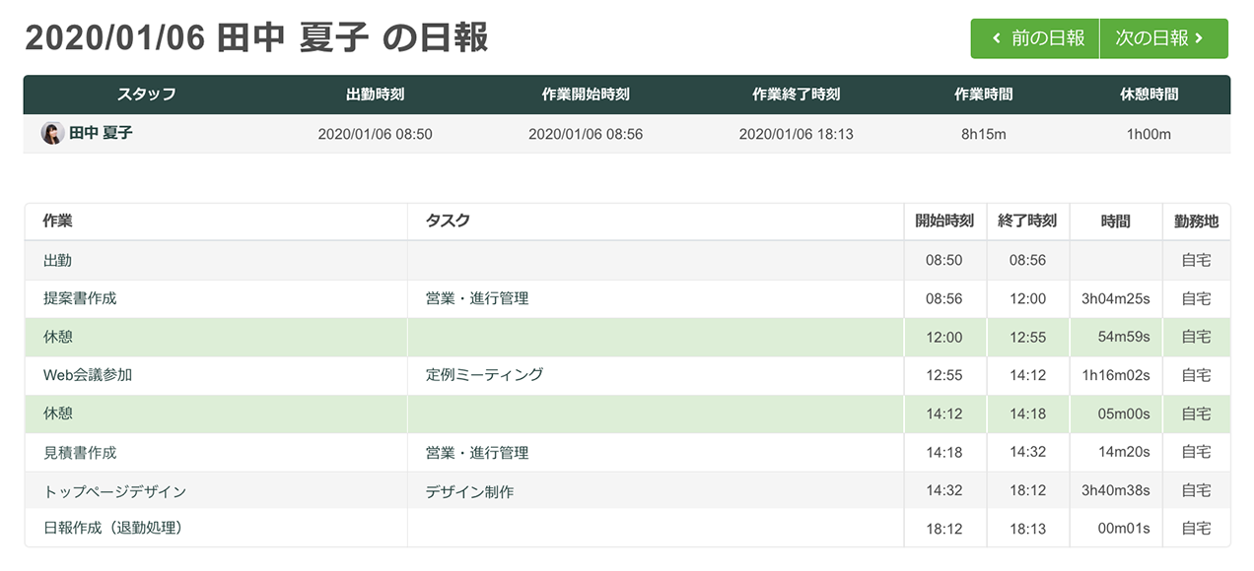The width and height of the screenshot is (1254, 571).
Task: Click the スタッフ column header
Action: [147, 95]
